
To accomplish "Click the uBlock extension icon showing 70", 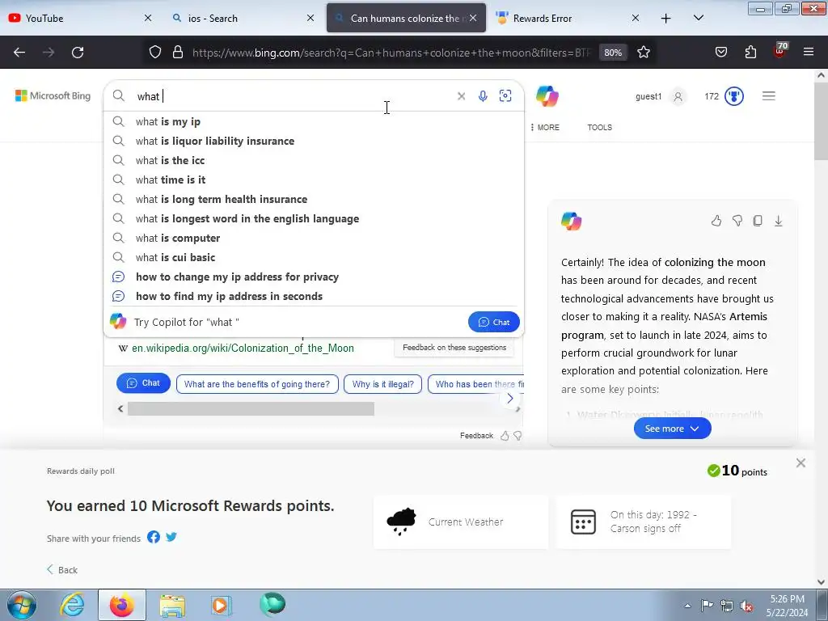I will click(780, 51).
